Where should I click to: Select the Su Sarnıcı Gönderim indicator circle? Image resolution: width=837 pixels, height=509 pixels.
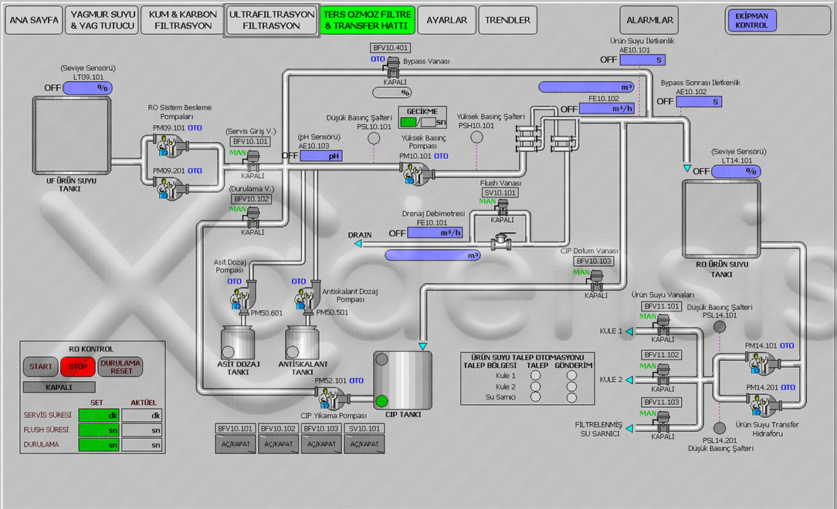pos(571,397)
